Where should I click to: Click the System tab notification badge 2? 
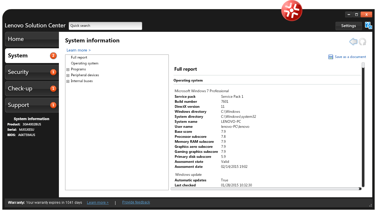(53, 56)
